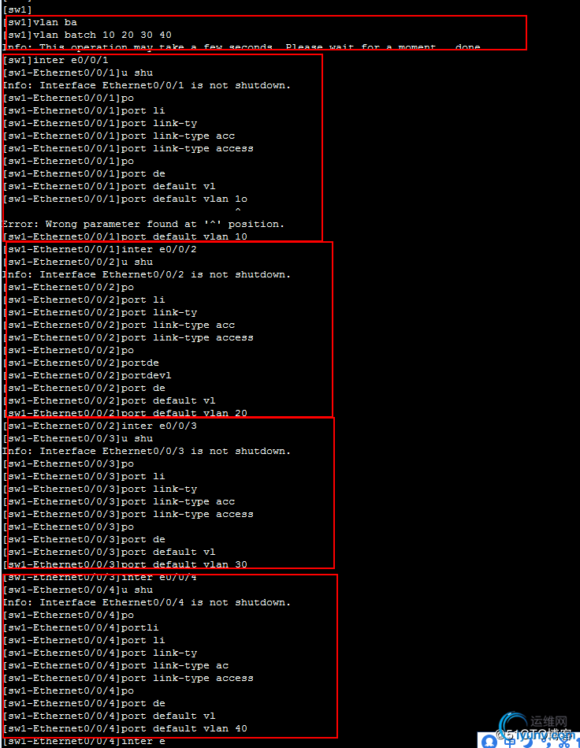Click the 'inter e0/0/1' command line
This screenshot has height=748, width=580.
pyautogui.click(x=56, y=60)
